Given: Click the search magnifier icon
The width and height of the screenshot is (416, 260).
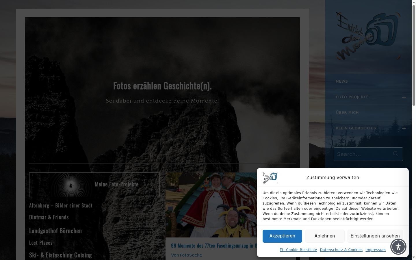Looking at the screenshot, I should 395,154.
